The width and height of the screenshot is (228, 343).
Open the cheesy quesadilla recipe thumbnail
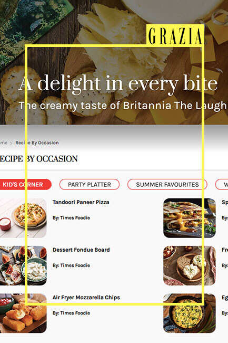point(190,218)
